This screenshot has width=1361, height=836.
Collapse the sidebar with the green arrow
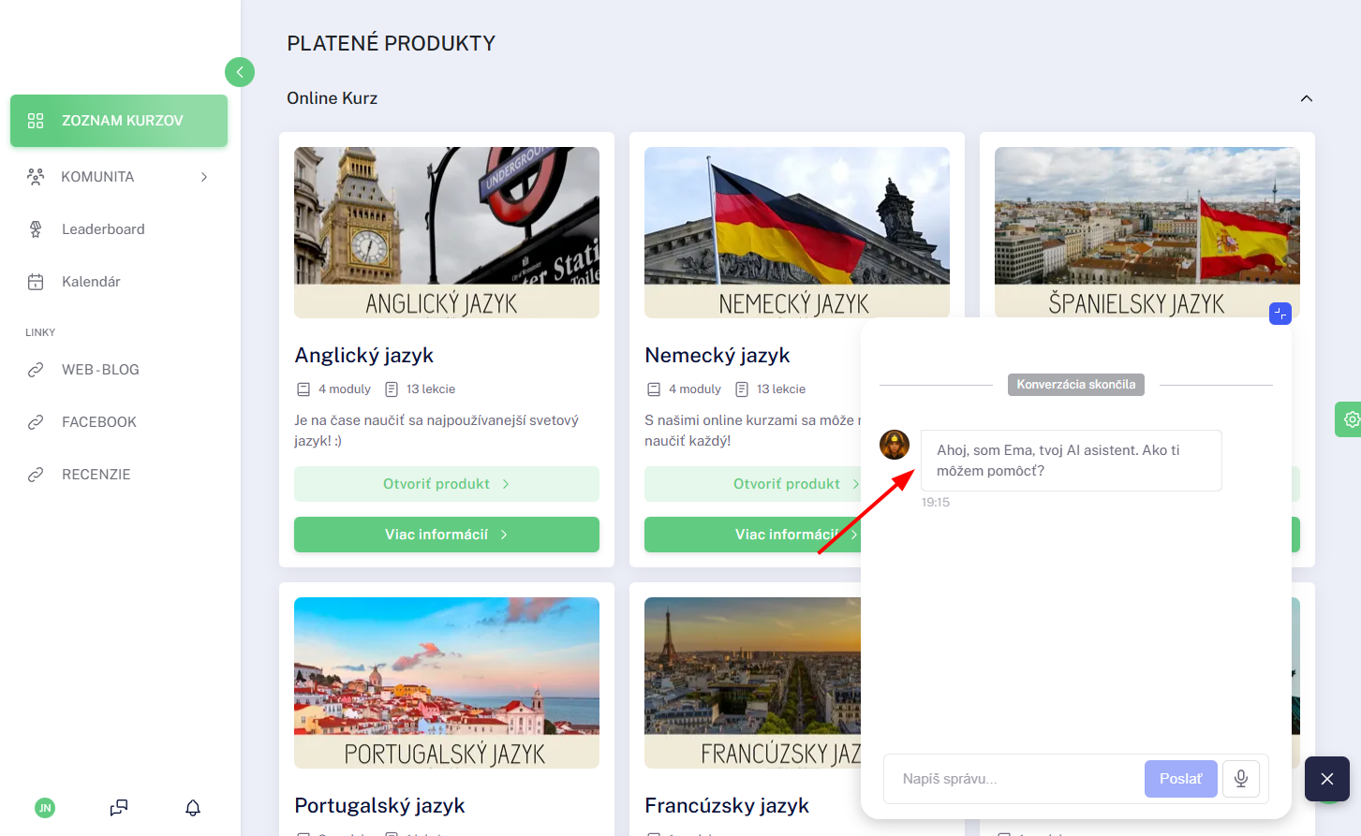[240, 72]
